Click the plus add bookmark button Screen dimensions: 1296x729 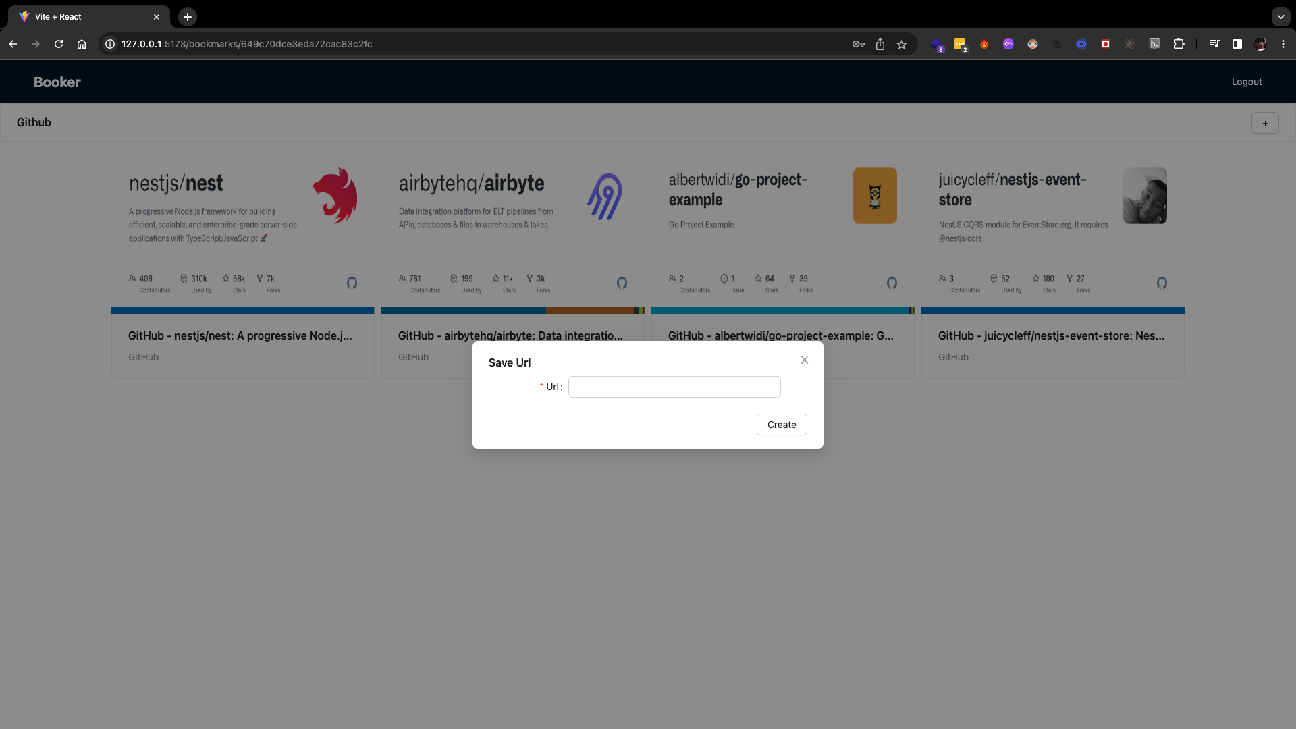click(1265, 123)
